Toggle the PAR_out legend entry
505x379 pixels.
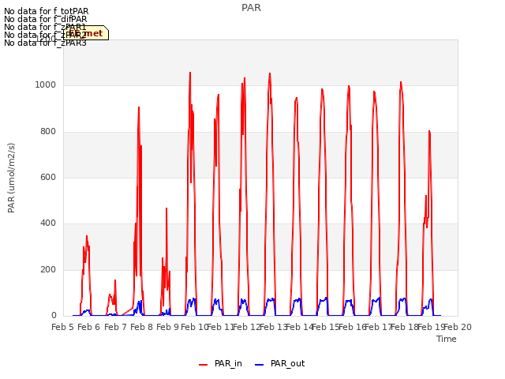[x=279, y=364]
